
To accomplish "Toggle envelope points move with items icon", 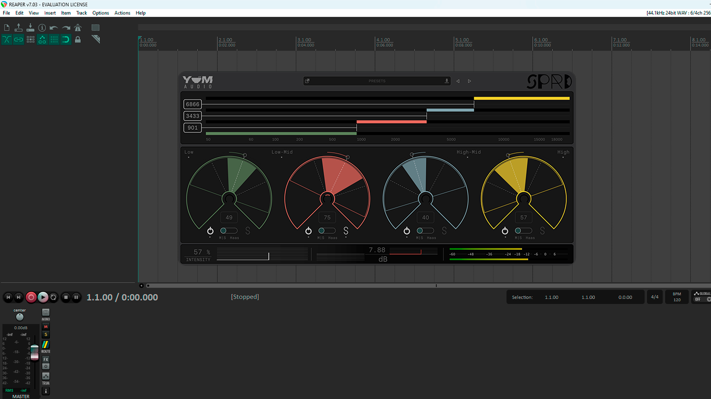I will click(x=42, y=39).
